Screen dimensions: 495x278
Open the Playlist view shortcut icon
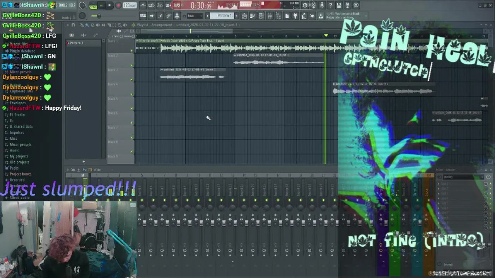(x=244, y=16)
